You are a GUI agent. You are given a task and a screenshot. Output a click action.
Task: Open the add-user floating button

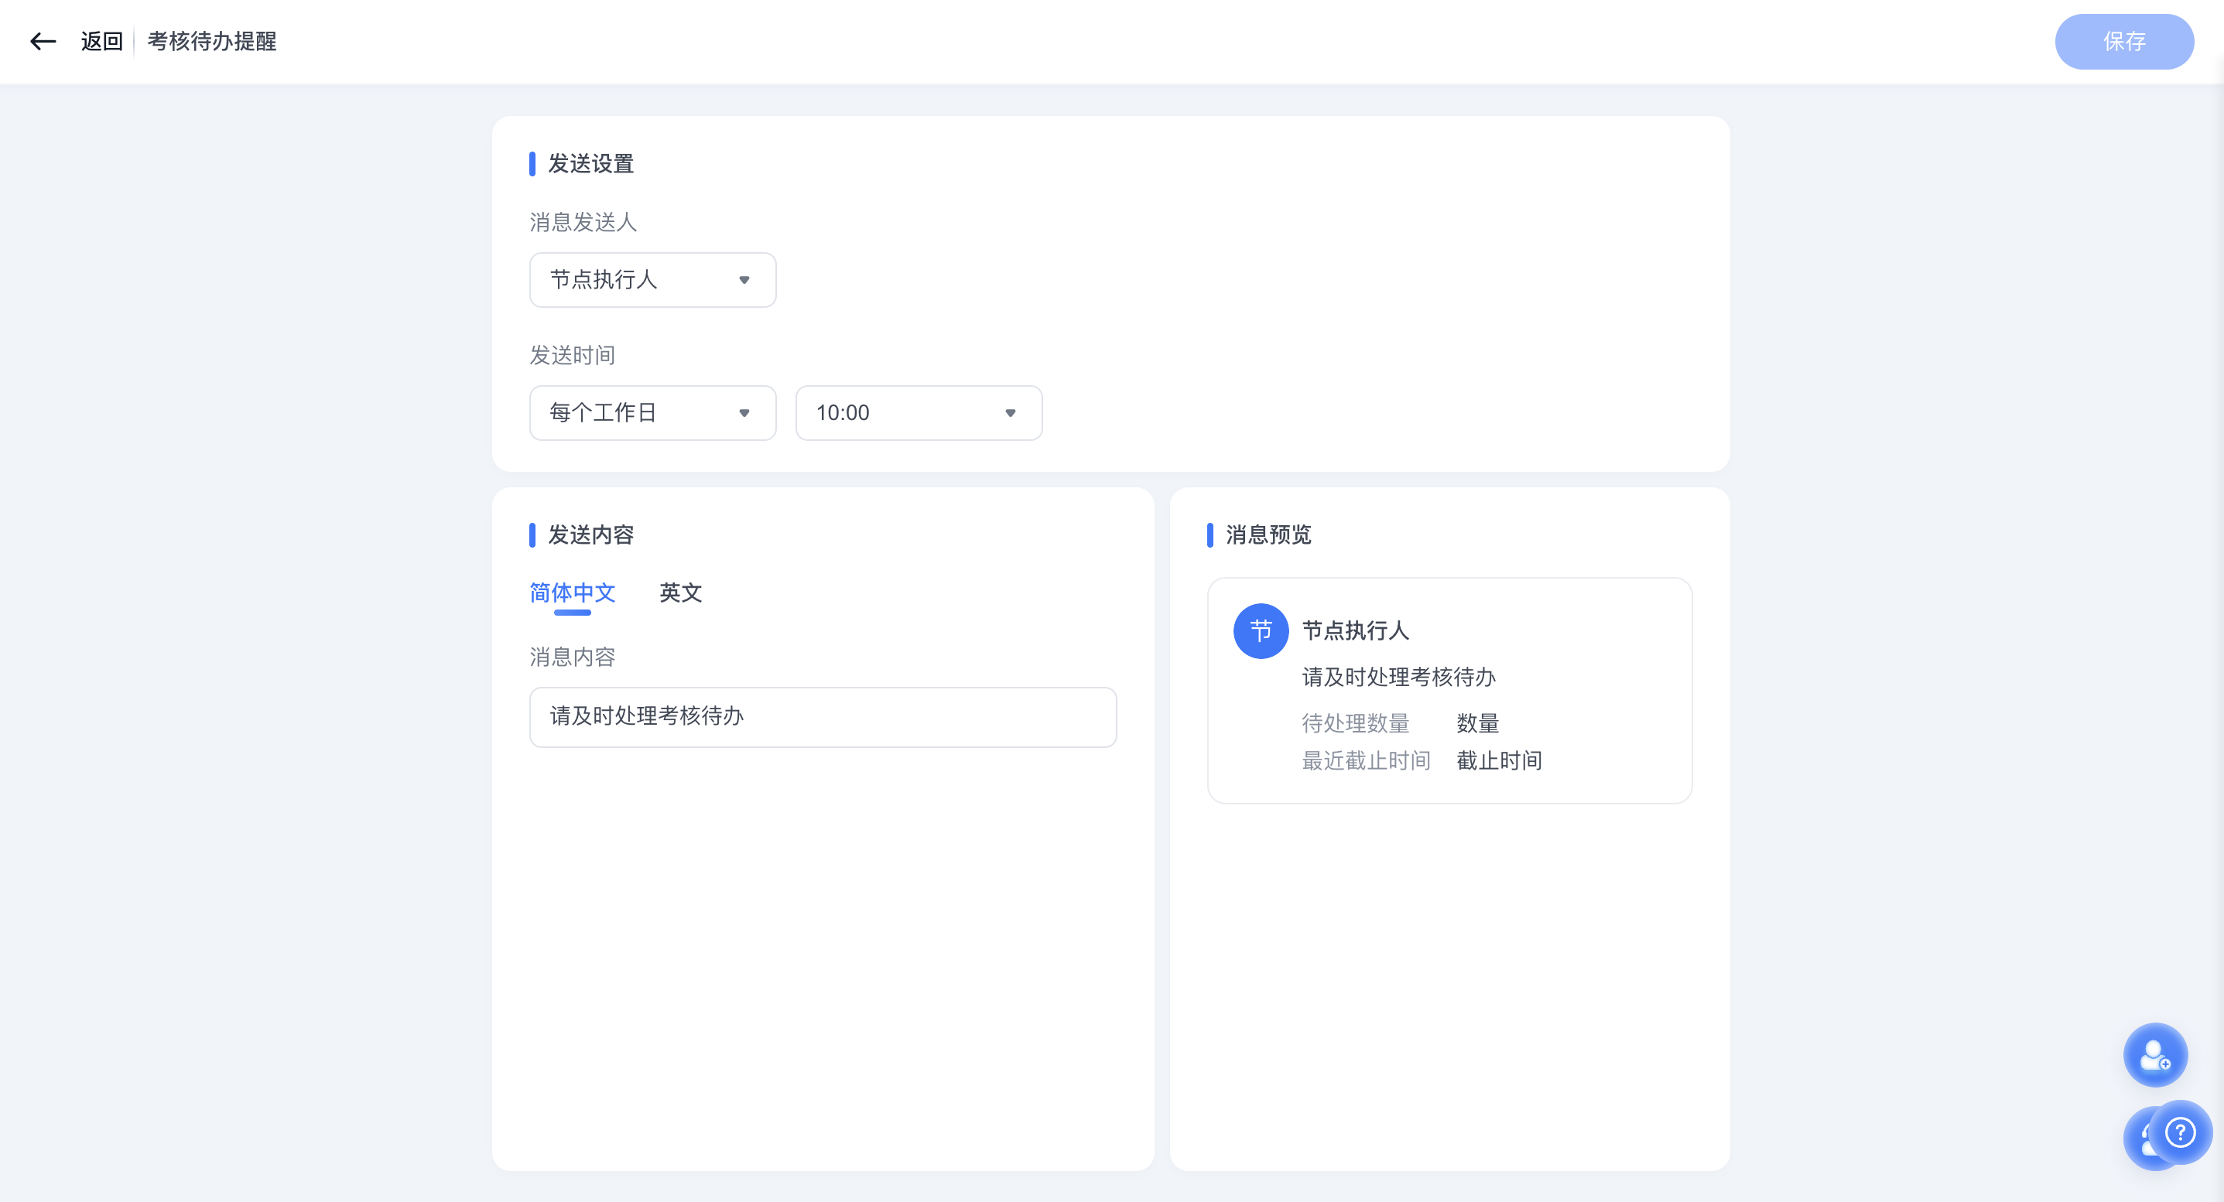pos(2155,1054)
